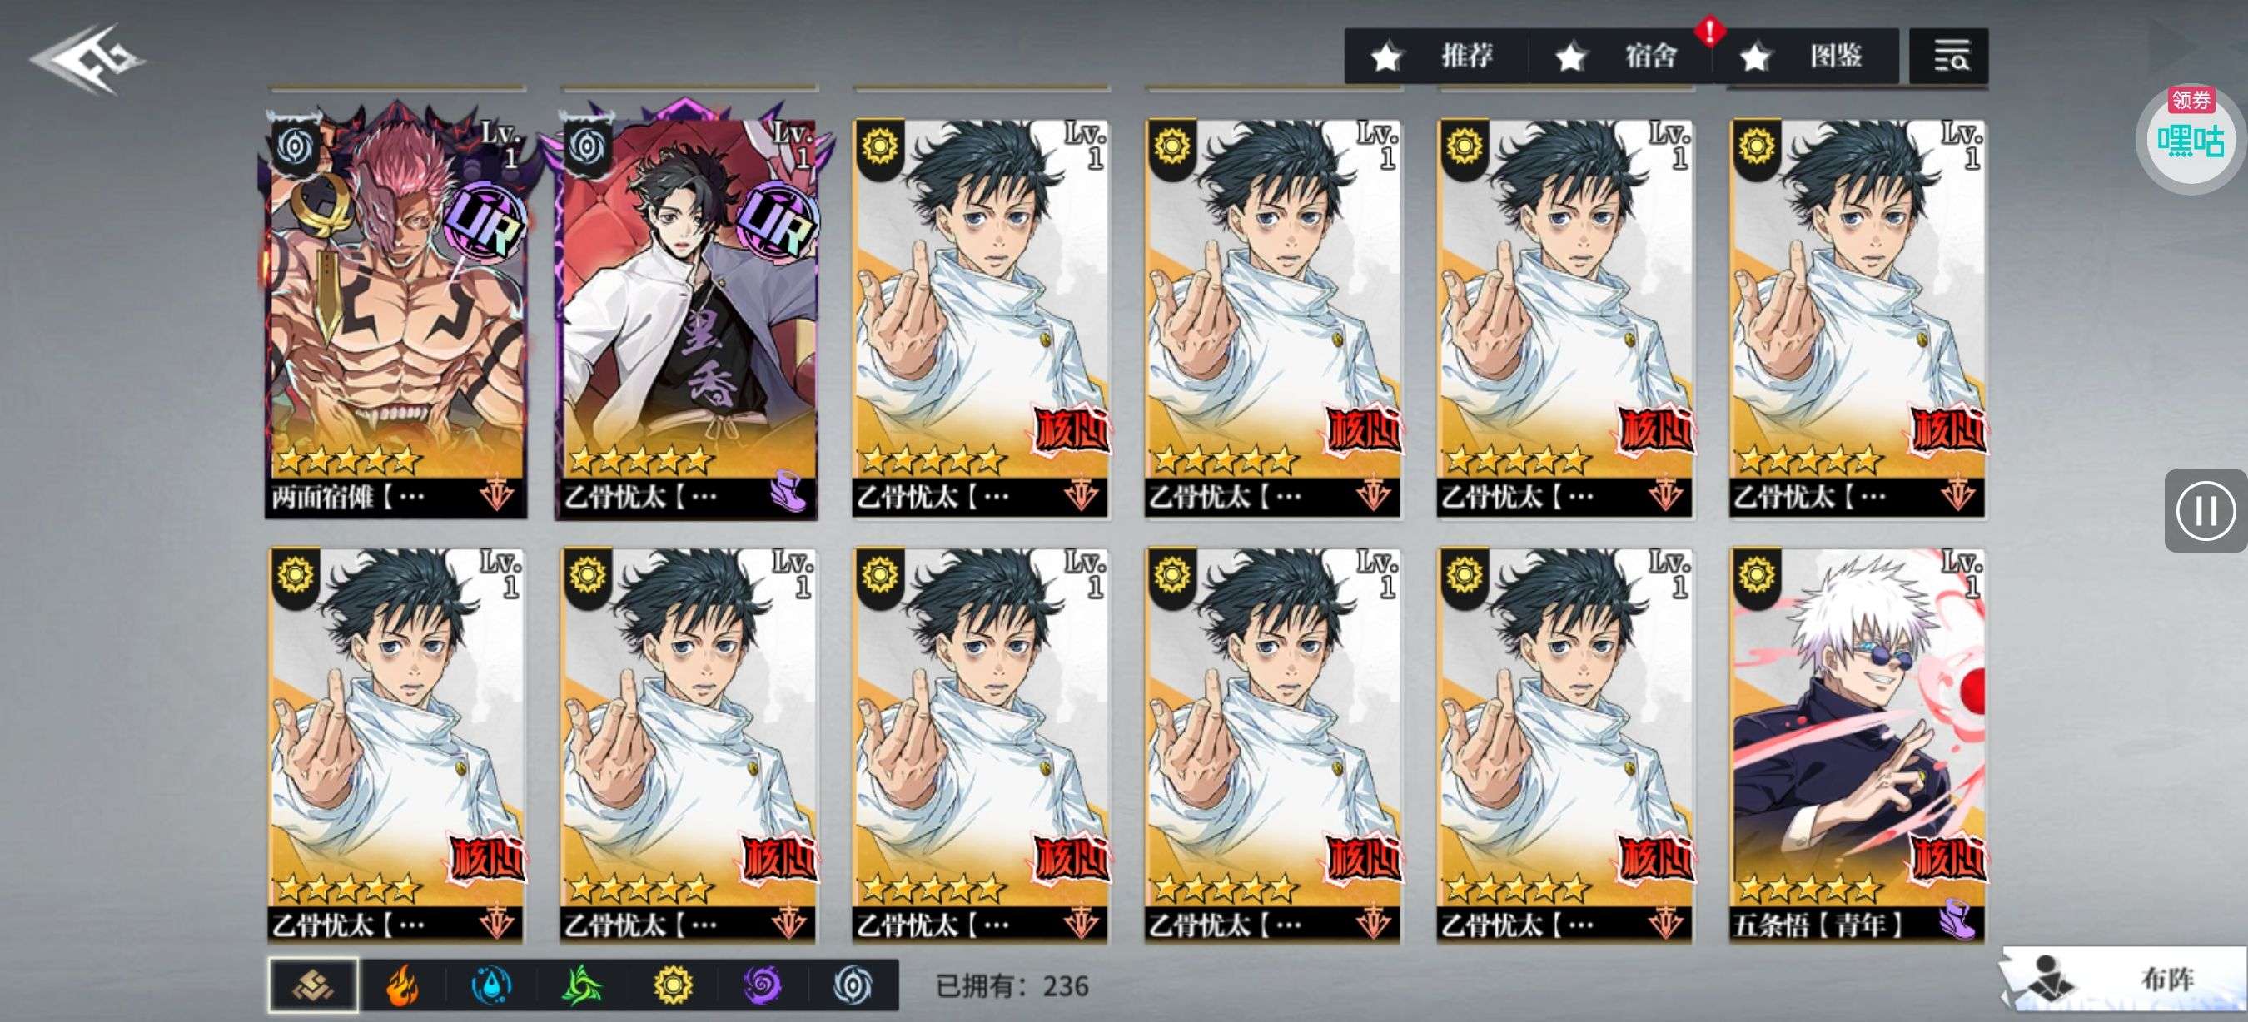Select the water element filter icon
This screenshot has height=1022, width=2248.
tap(491, 986)
